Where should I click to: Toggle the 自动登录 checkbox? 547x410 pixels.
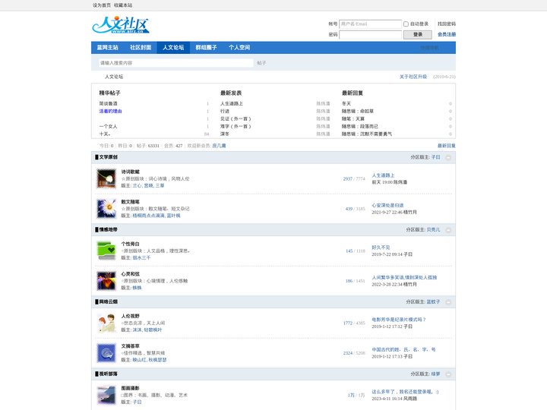[x=406, y=24]
